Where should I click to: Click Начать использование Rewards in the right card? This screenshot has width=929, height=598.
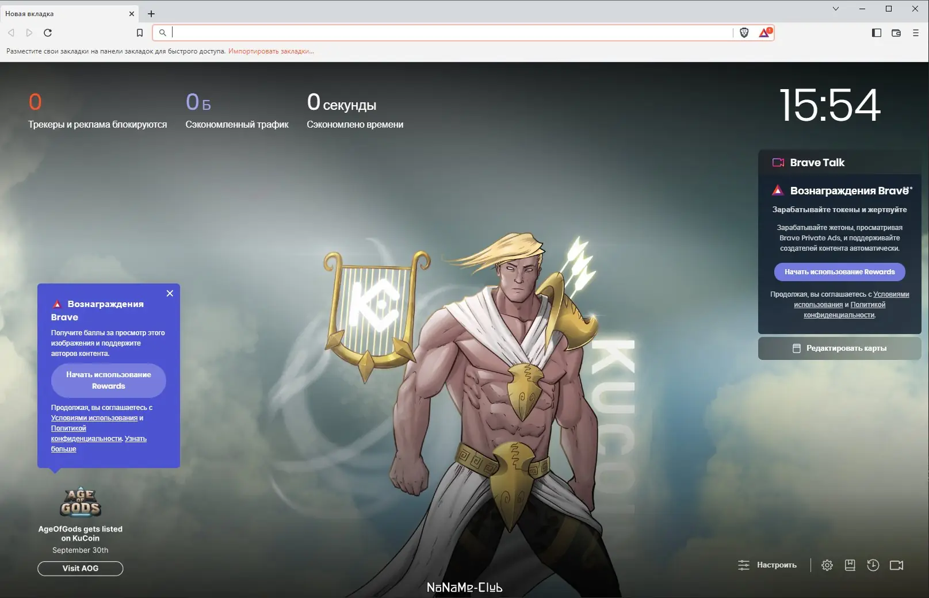pyautogui.click(x=840, y=272)
